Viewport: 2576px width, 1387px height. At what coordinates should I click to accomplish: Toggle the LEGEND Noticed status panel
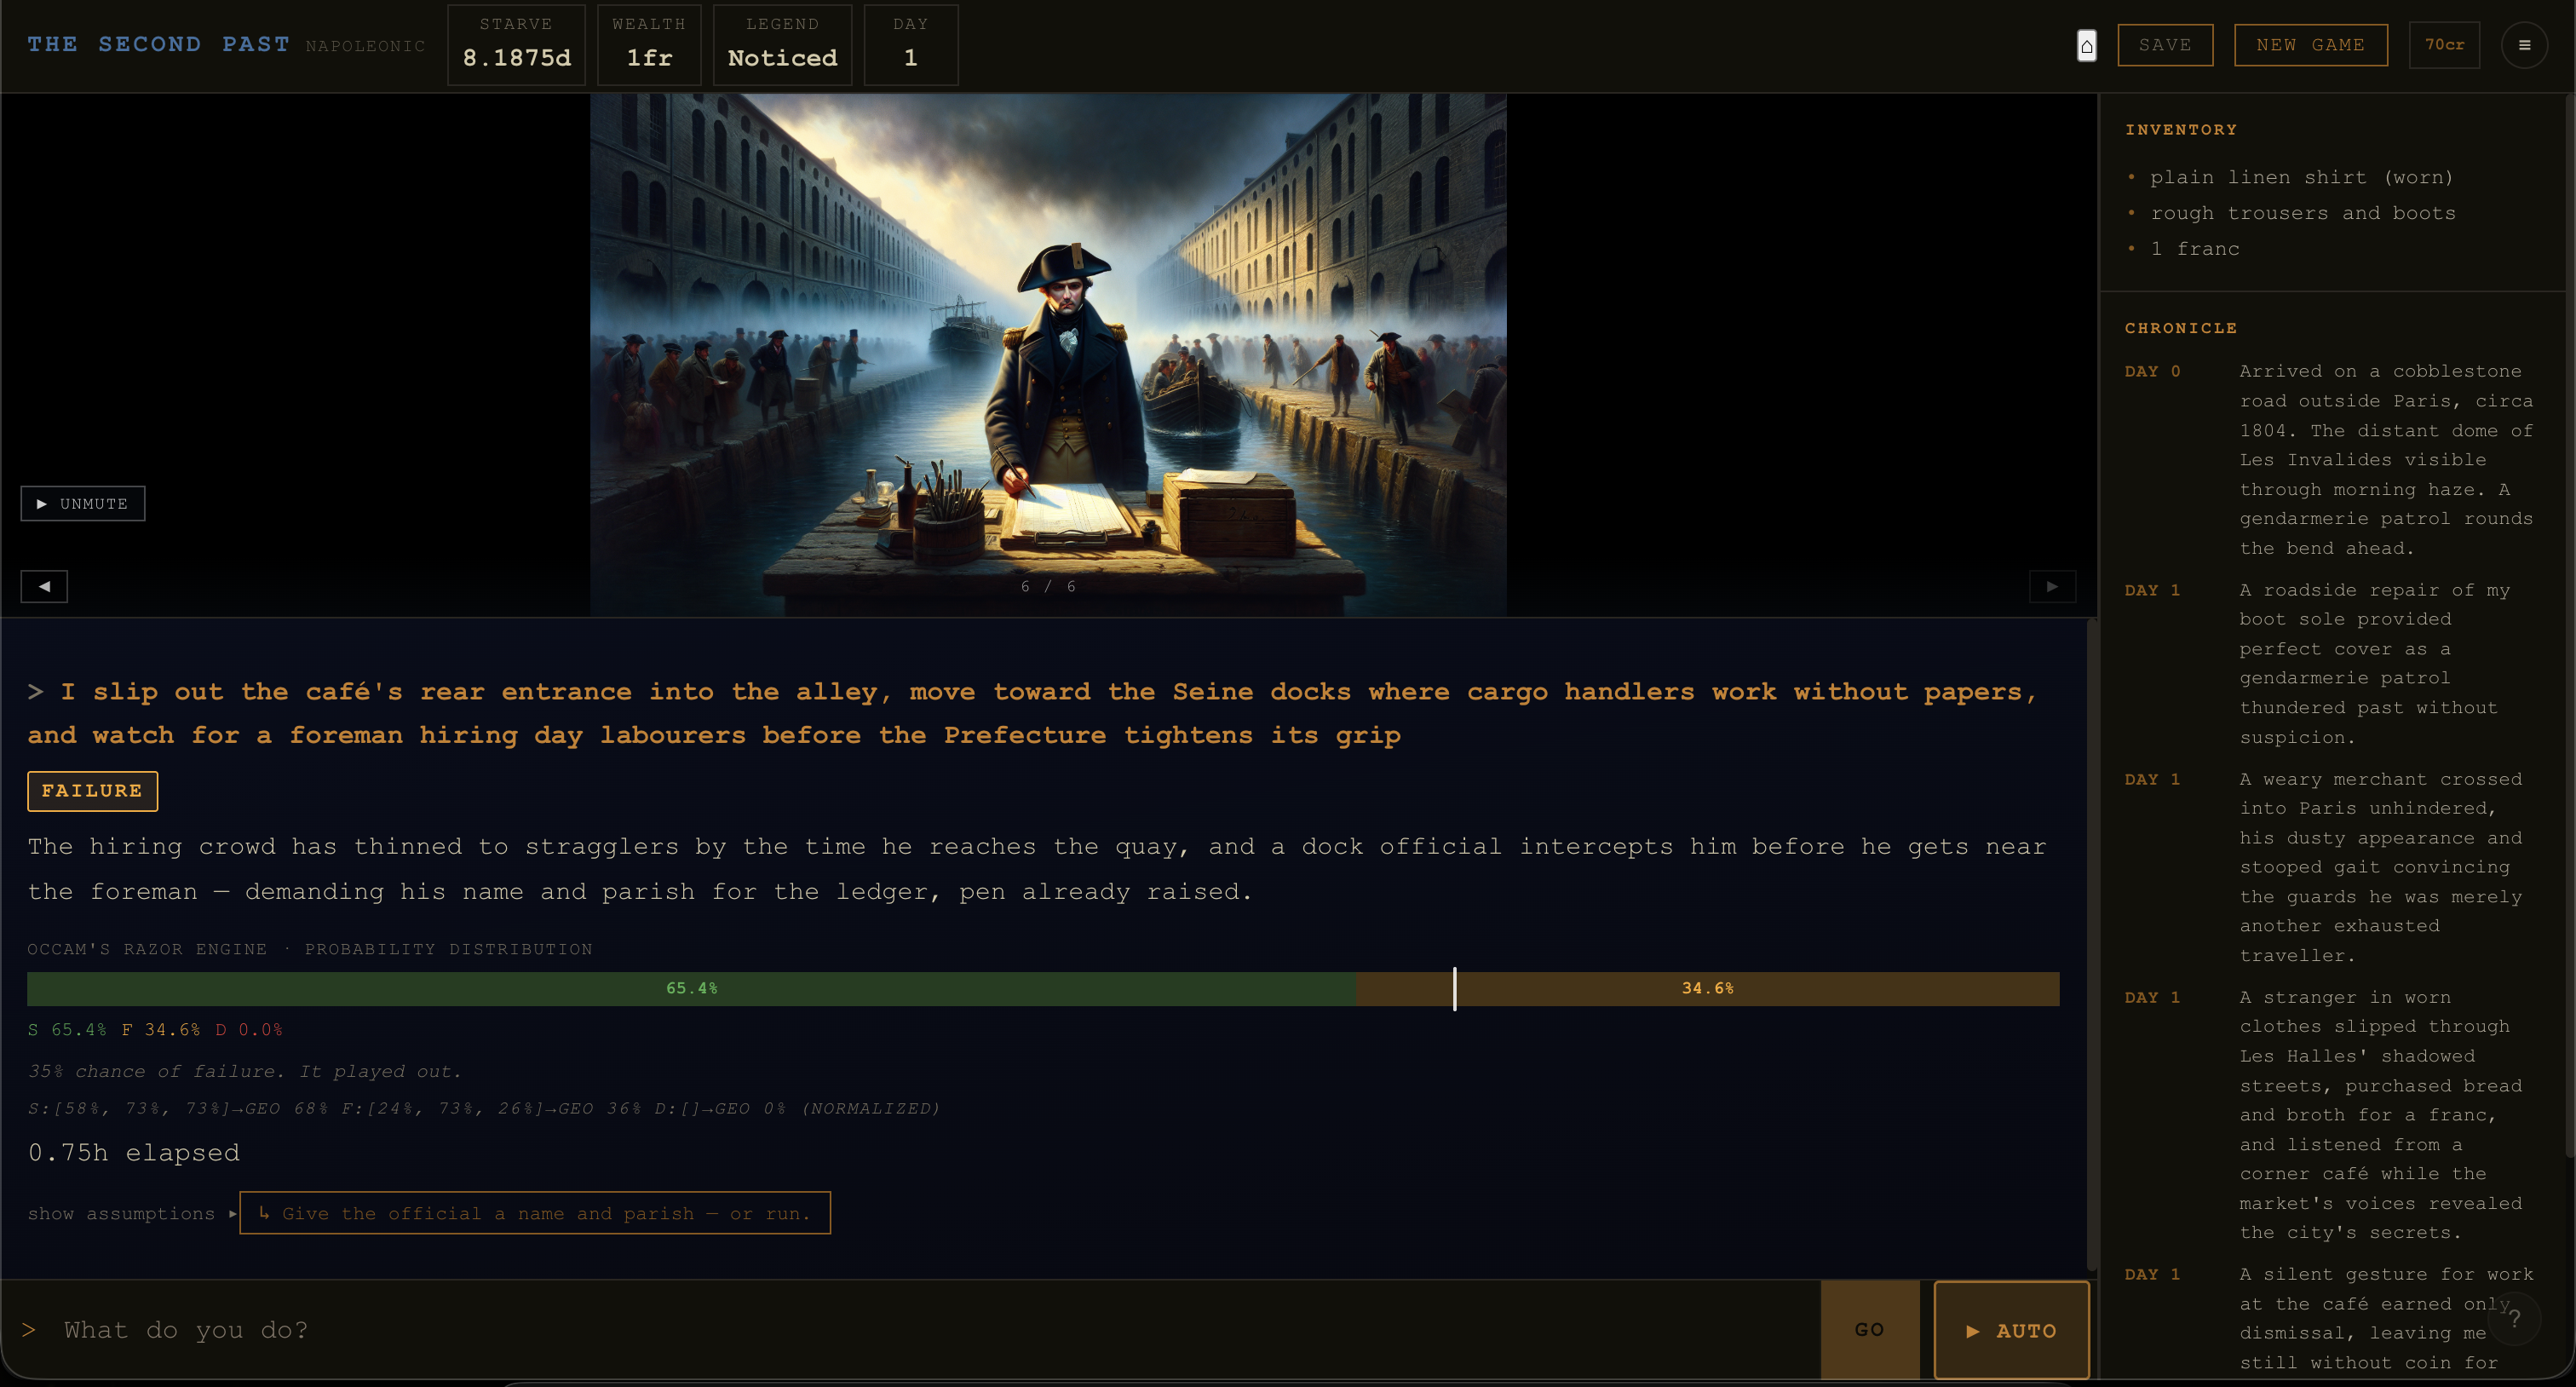[782, 45]
